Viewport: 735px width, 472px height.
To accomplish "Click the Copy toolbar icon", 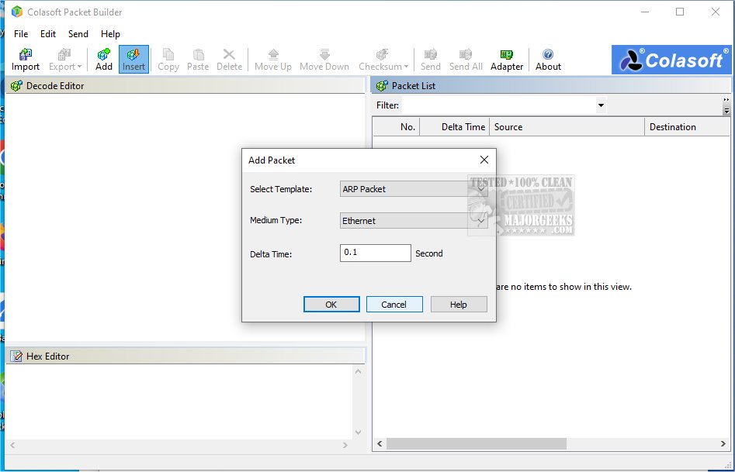I will point(168,57).
